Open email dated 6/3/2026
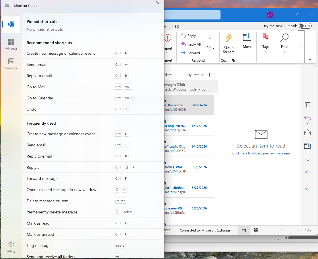Viewport: 318px width, 259px height. click(189, 167)
